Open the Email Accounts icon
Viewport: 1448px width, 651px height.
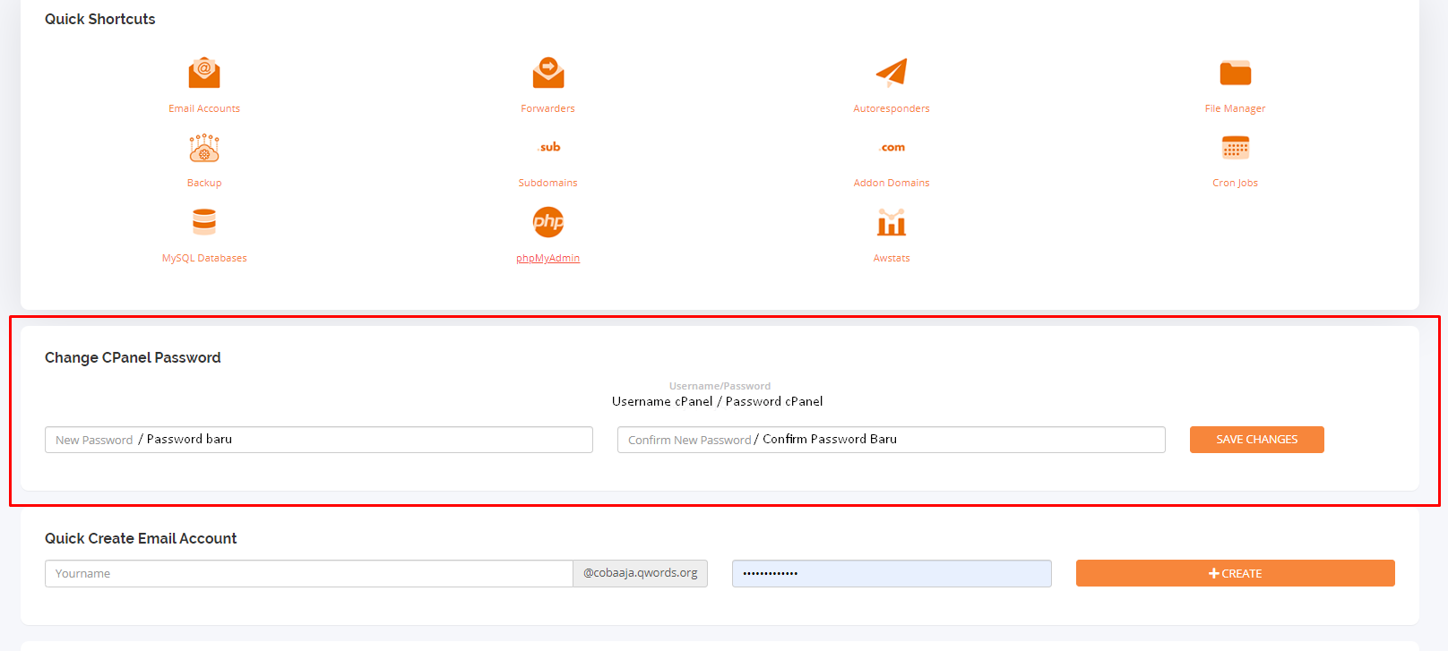(x=204, y=73)
